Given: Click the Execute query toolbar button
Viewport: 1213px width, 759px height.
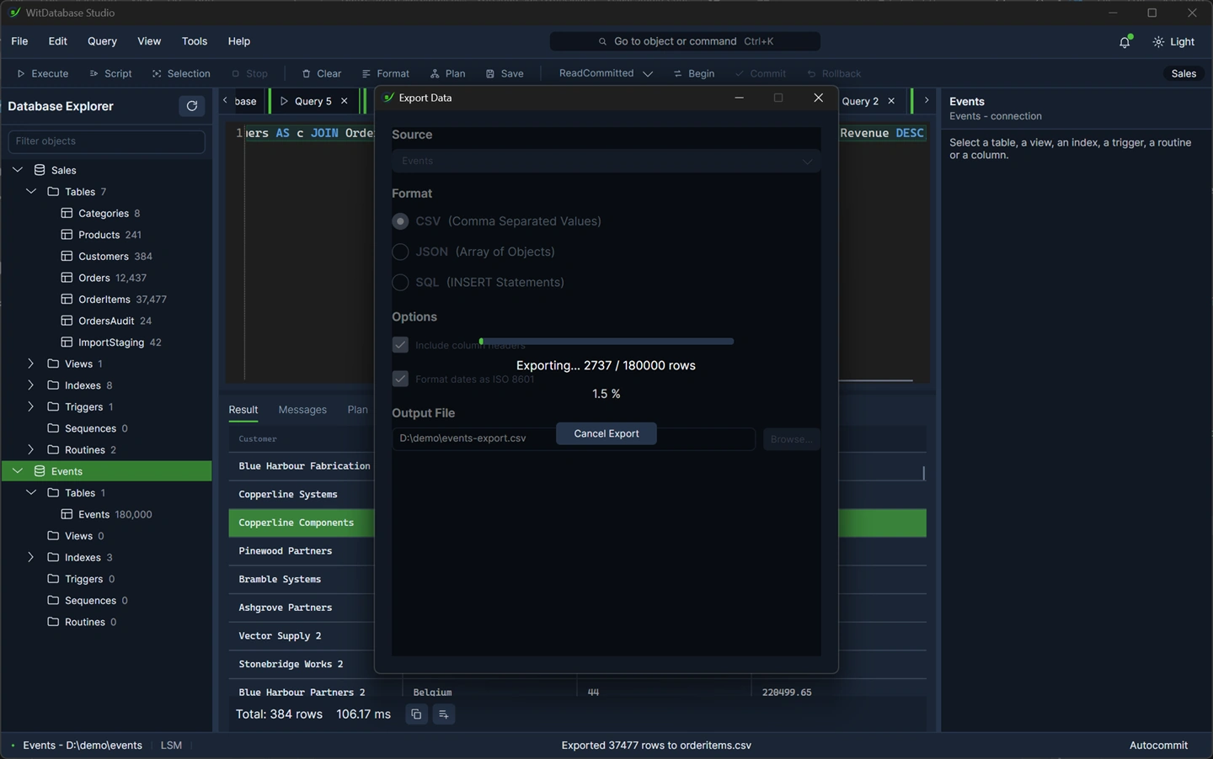Looking at the screenshot, I should tap(42, 73).
